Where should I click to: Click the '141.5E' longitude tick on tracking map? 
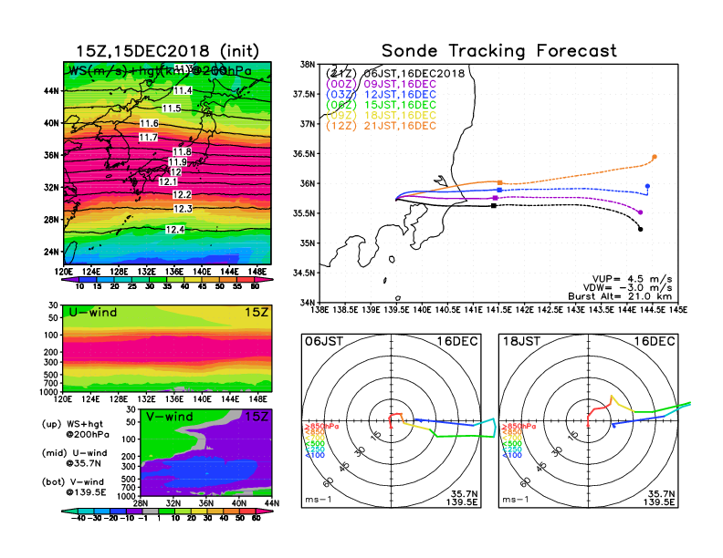499,310
